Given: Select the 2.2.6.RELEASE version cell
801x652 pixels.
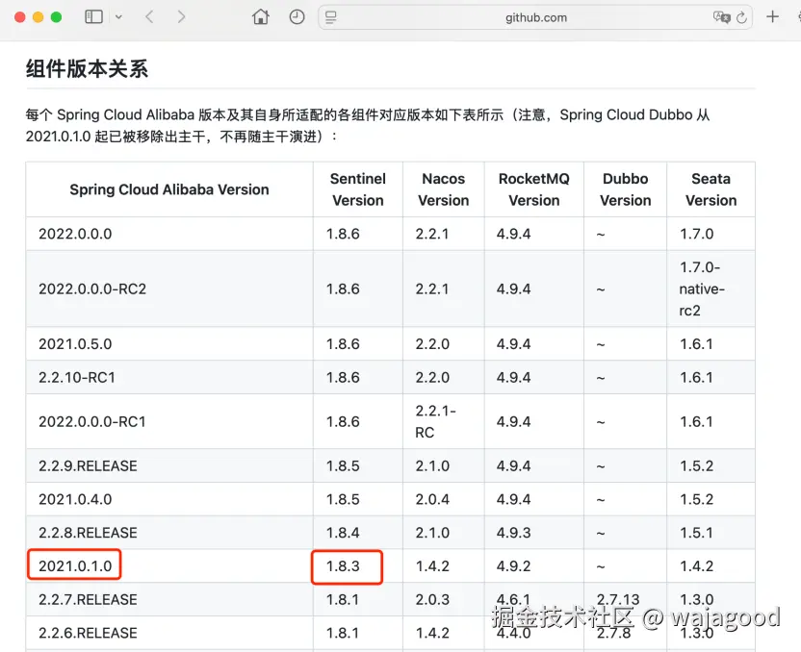Looking at the screenshot, I should coord(169,633).
